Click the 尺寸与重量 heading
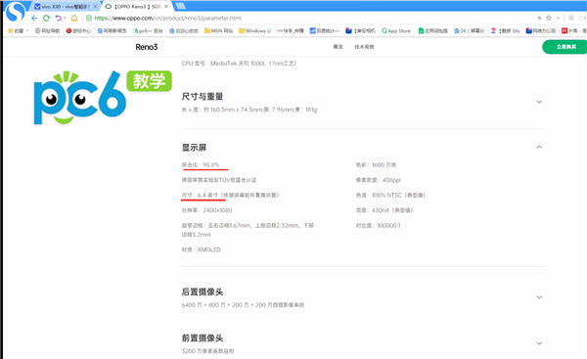Image resolution: width=587 pixels, height=359 pixels. point(203,97)
